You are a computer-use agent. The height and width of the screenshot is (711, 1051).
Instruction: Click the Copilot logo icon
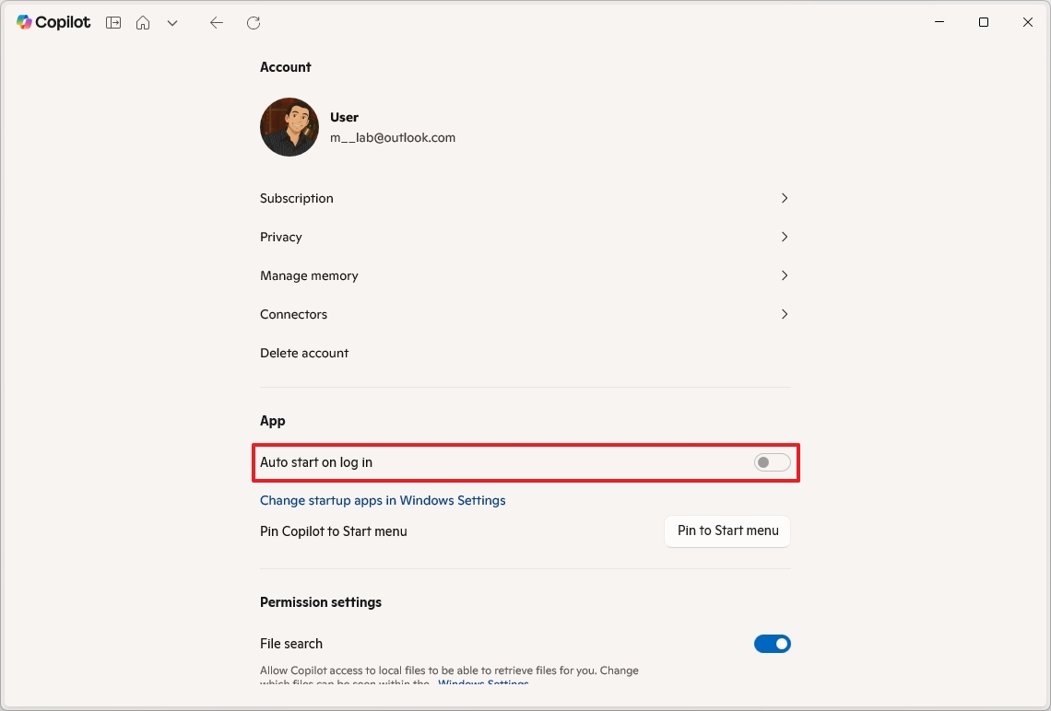coord(23,22)
